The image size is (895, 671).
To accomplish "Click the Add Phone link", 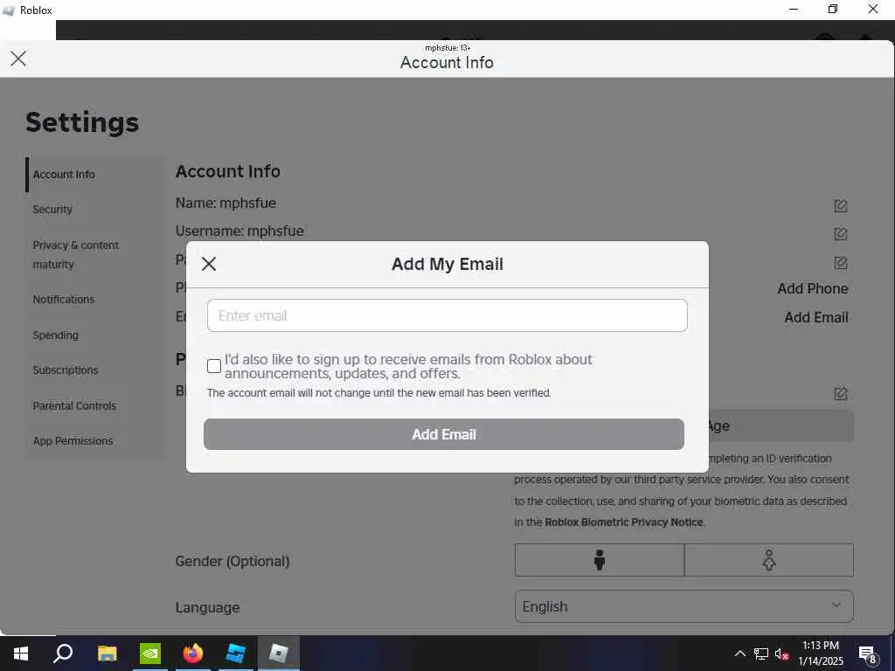I will point(812,288).
